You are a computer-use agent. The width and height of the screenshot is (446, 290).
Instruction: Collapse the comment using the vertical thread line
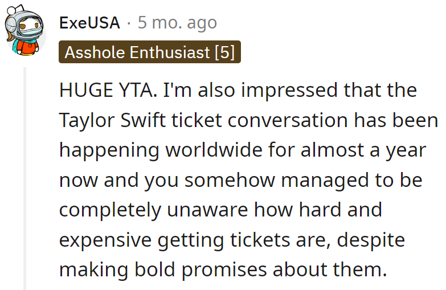click(24, 177)
